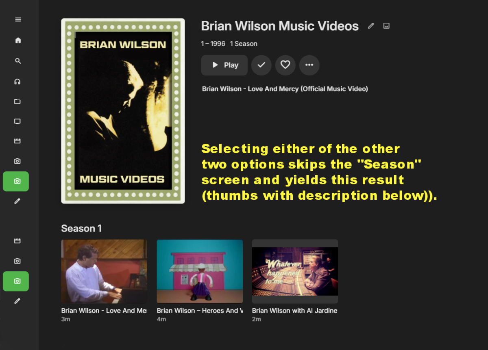Image resolution: width=488 pixels, height=350 pixels.
Task: Open search with the magnifier icon
Action: 18,61
